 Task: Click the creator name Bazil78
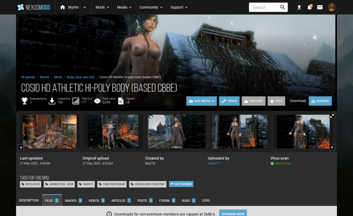tap(150, 163)
